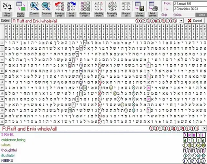Click the Unmark all icon
This screenshot has height=164, width=207.
[x=126, y=6]
